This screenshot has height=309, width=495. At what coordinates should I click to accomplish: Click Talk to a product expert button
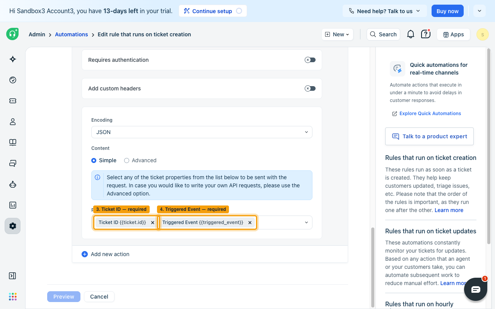[429, 136]
